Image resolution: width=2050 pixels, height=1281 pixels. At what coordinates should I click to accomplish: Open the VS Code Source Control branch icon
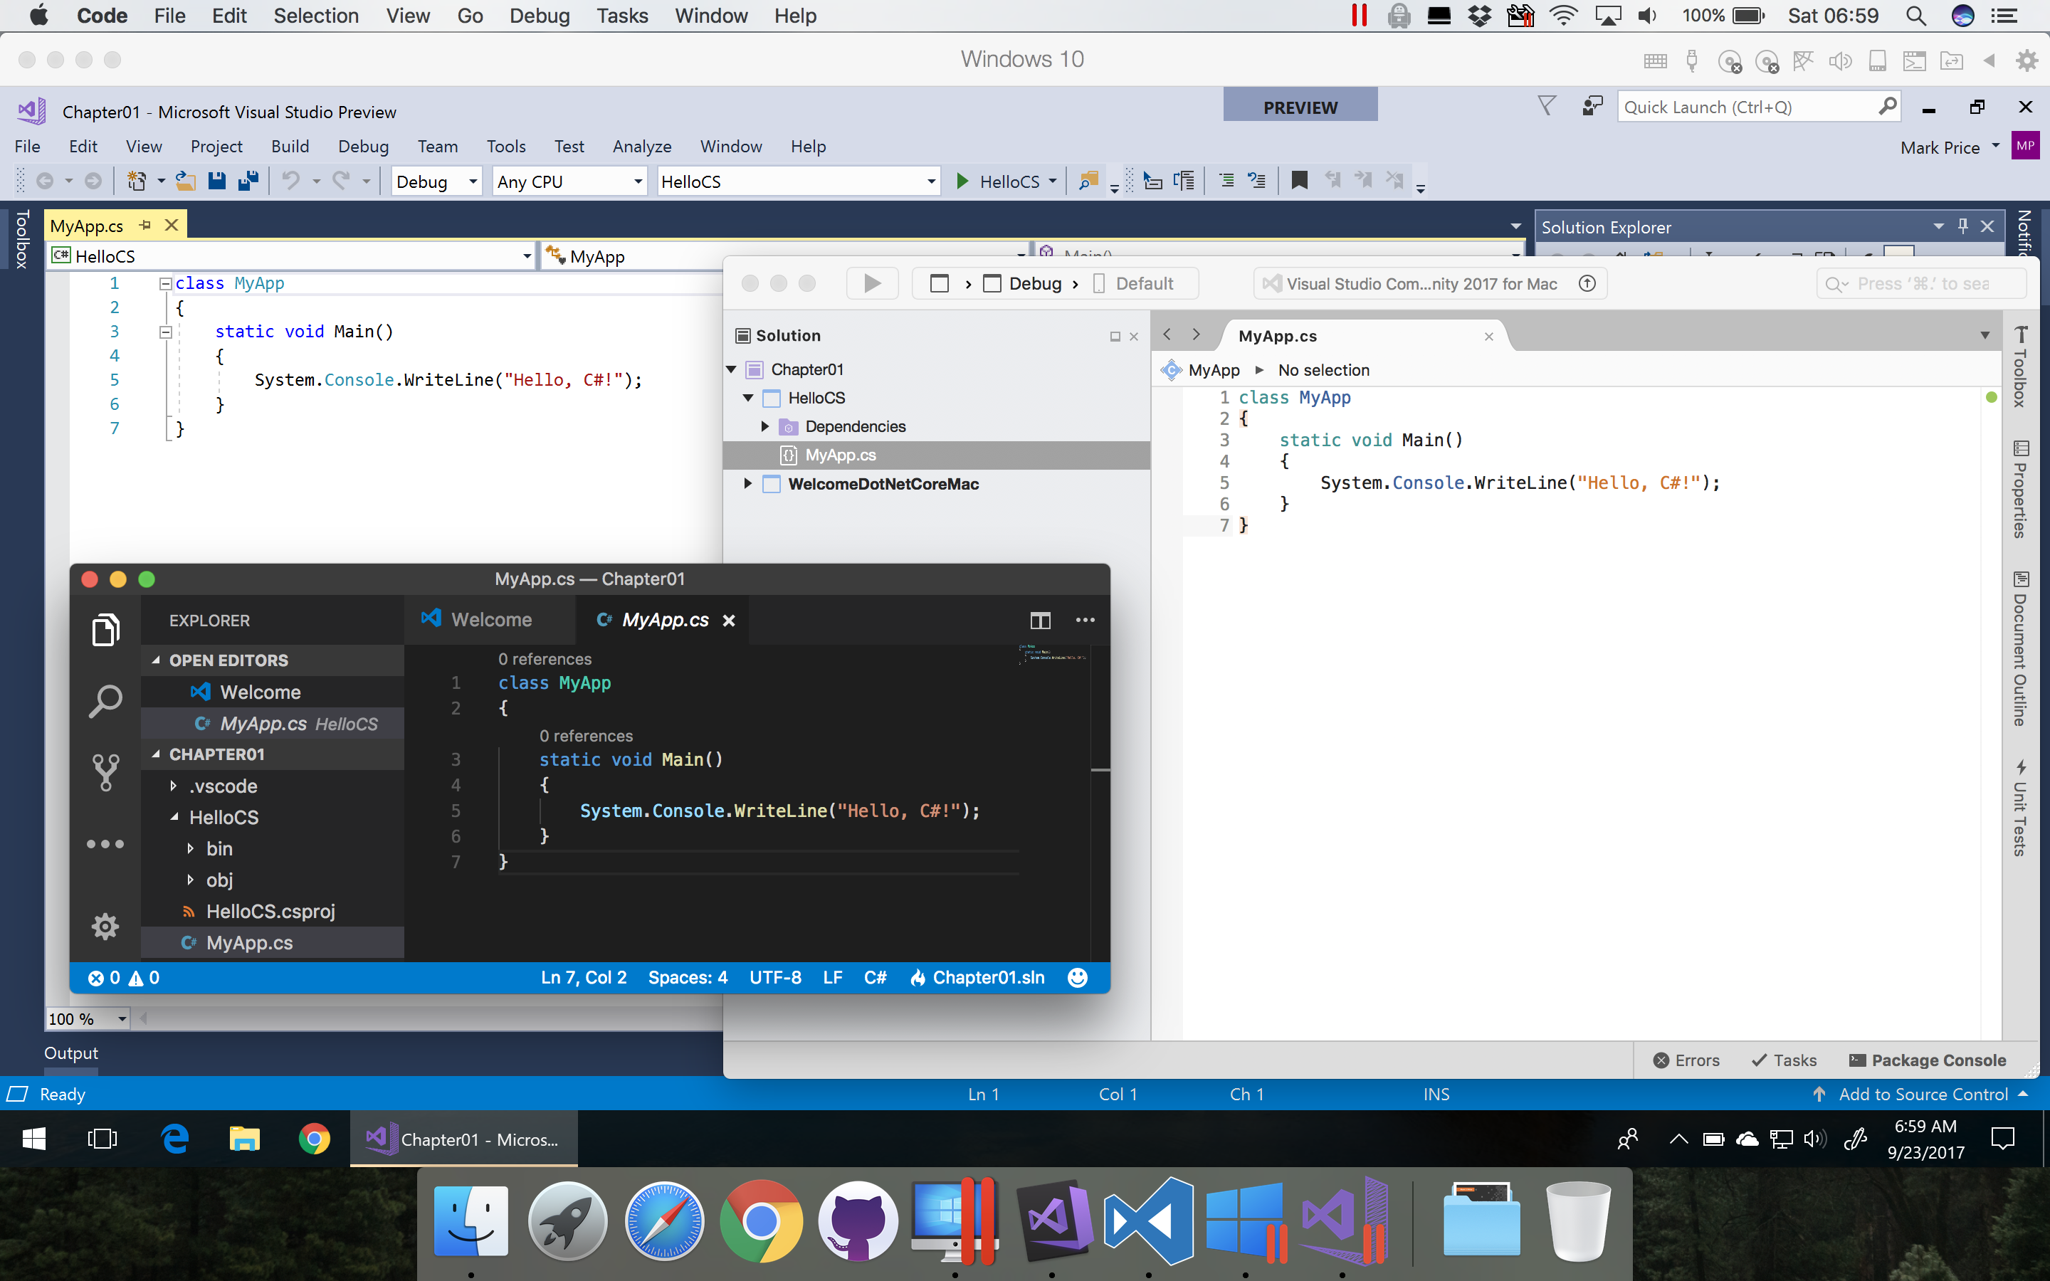point(105,773)
